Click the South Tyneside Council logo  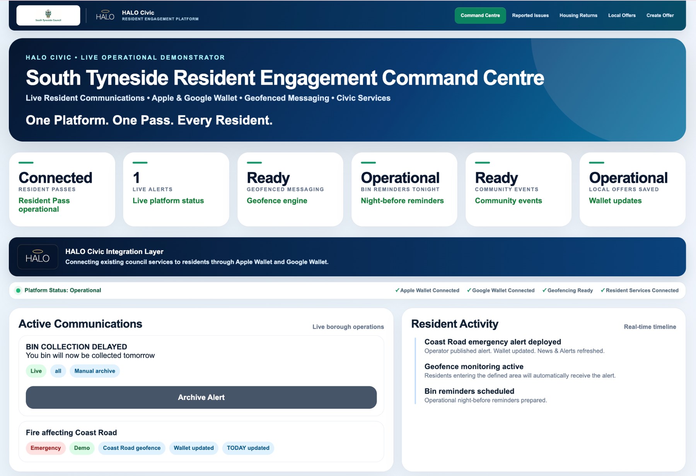point(48,15)
